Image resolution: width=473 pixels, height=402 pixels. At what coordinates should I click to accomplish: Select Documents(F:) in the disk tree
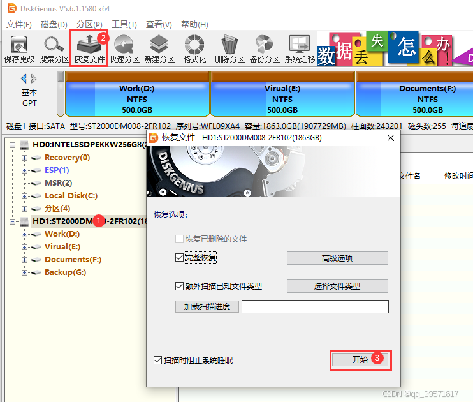73,260
